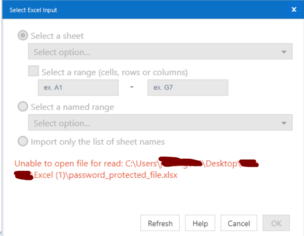Cancel the Excel input selection
304x236 pixels.
[x=239, y=223]
